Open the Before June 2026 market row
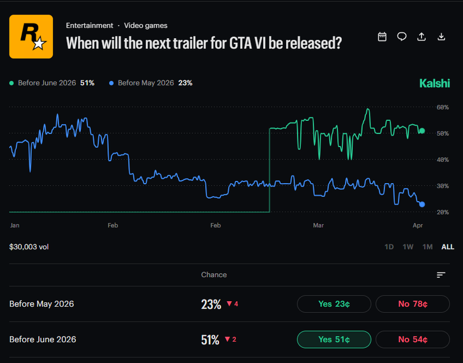The width and height of the screenshot is (463, 363). (x=44, y=339)
